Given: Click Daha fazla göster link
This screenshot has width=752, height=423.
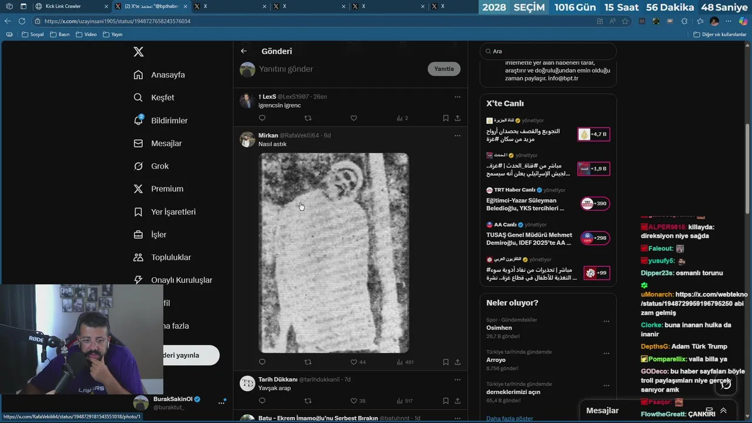Looking at the screenshot, I should coord(509,418).
